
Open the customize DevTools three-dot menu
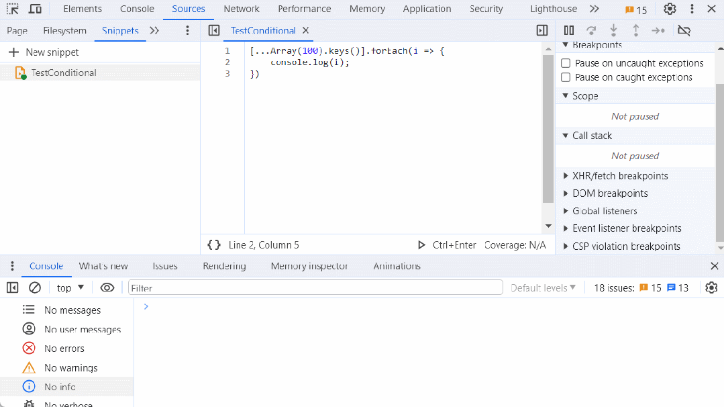pos(692,9)
